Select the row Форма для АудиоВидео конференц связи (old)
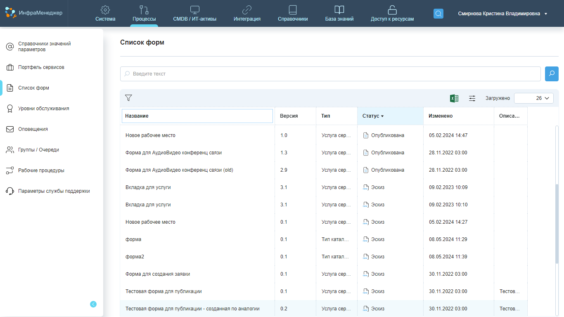 pos(324,170)
